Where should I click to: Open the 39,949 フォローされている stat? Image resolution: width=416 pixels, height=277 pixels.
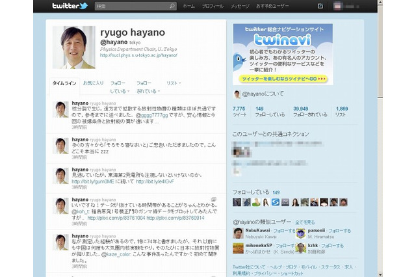tap(310, 111)
